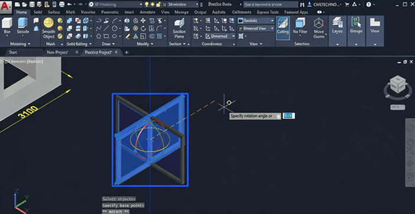The width and height of the screenshot is (415, 214).
Task: Select the Line tool in Draw panel
Action: click(106, 28)
